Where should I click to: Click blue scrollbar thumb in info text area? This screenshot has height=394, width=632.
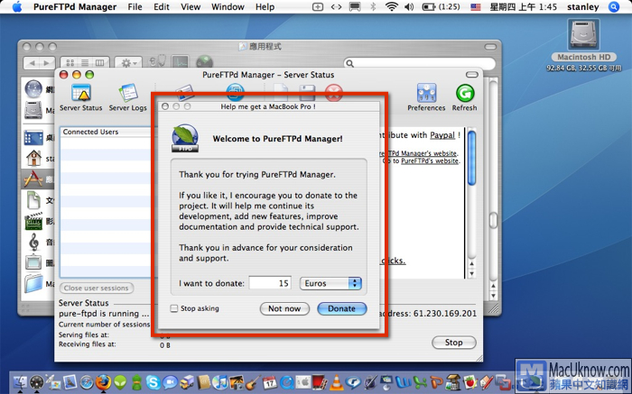point(471,158)
